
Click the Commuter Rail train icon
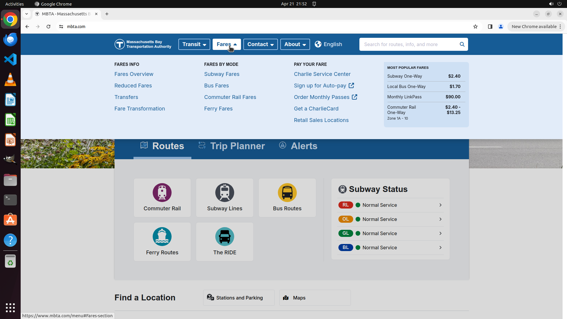click(x=162, y=193)
